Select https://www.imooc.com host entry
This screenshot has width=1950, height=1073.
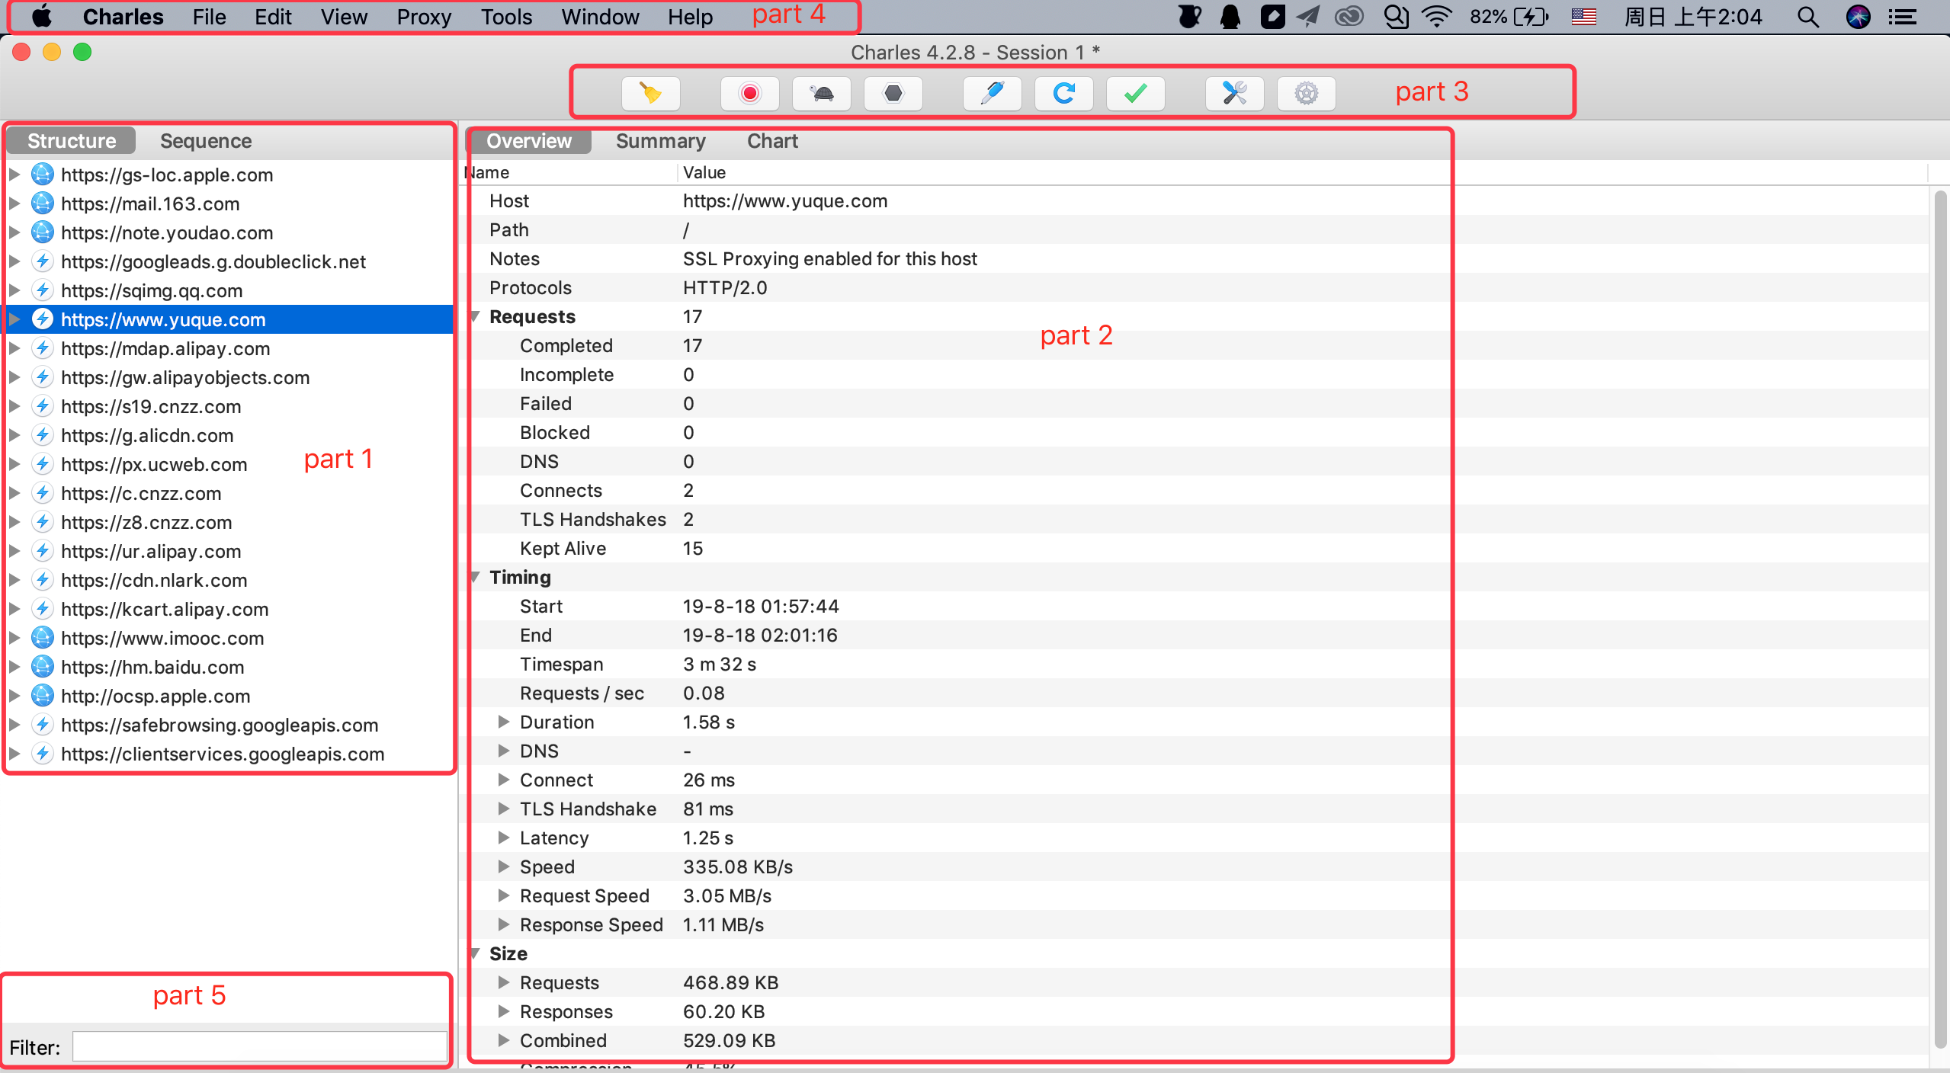(162, 638)
